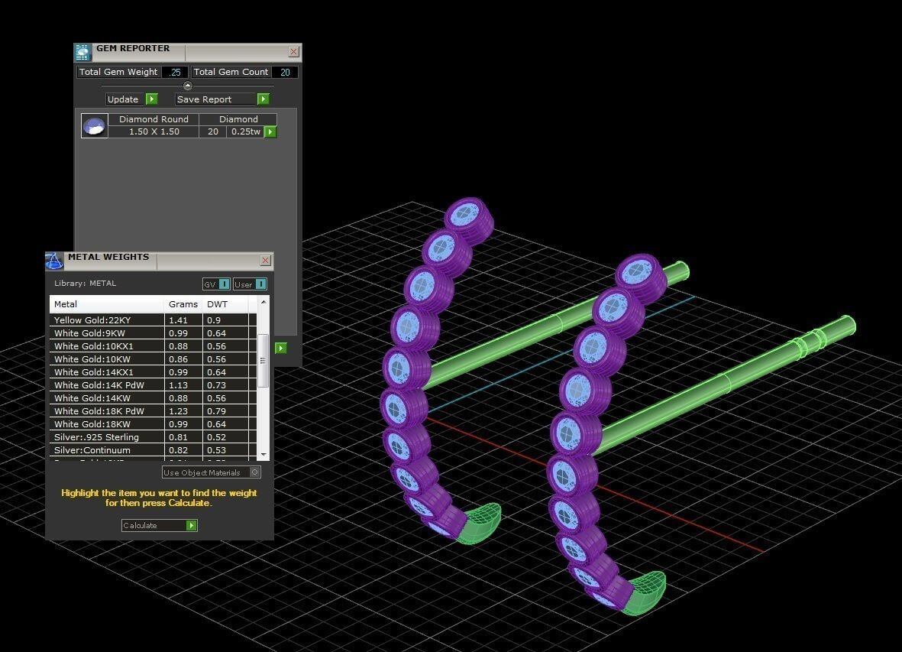Click the Metal column header

click(107, 304)
